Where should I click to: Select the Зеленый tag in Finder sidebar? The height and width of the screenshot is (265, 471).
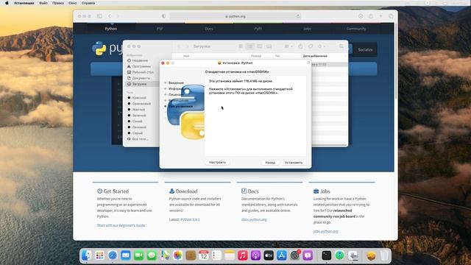click(x=139, y=116)
